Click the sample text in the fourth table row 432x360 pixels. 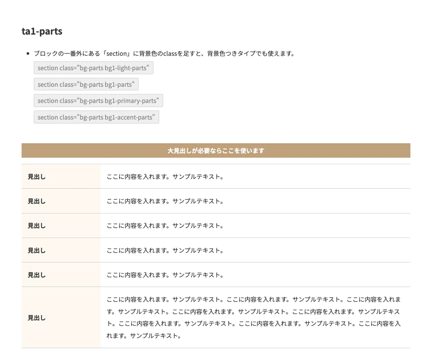click(x=165, y=250)
